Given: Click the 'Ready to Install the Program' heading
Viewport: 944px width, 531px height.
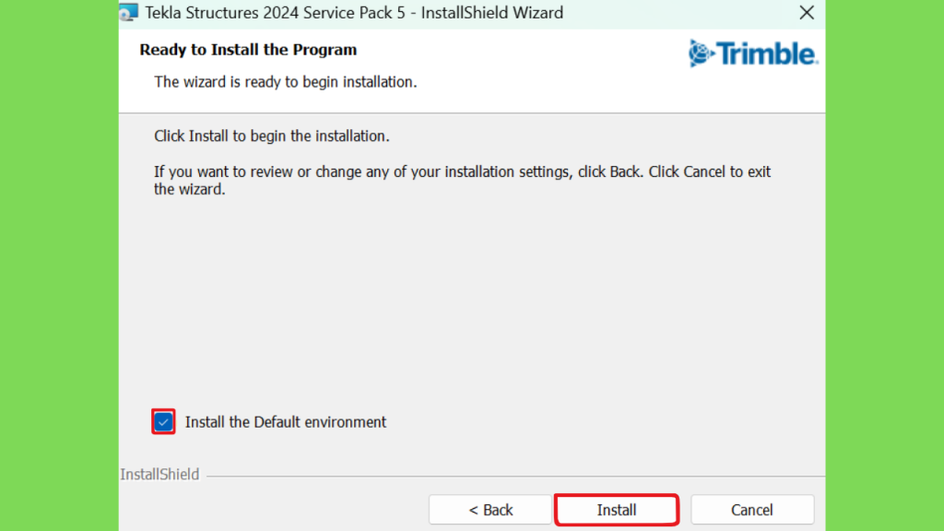Looking at the screenshot, I should (x=248, y=50).
